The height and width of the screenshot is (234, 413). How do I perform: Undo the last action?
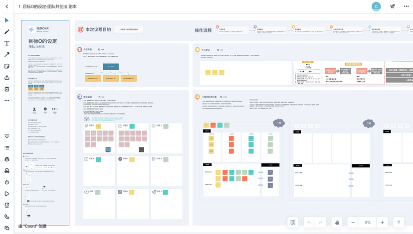click(x=309, y=223)
